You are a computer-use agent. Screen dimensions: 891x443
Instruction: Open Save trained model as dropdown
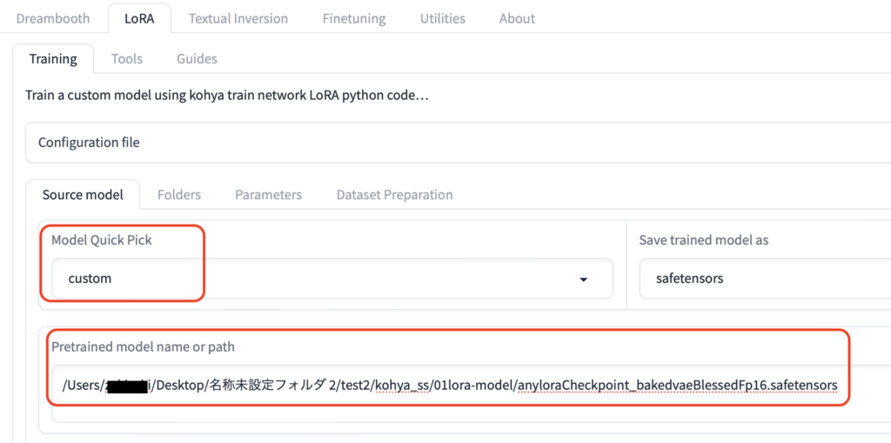765,279
